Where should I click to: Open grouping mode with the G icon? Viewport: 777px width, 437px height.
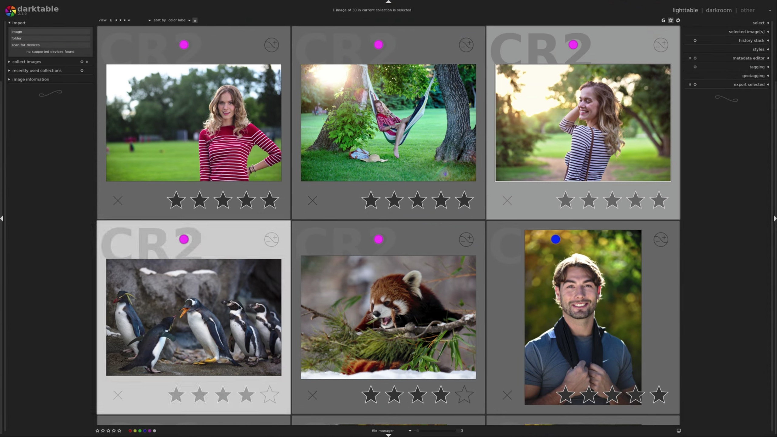point(663,20)
